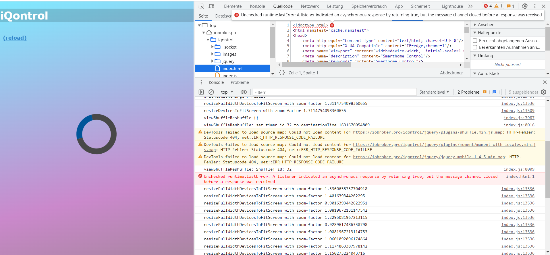Image resolution: width=550 pixels, height=255 pixels.
Task: Click the red error icon beside doctype line
Action: (332, 25)
